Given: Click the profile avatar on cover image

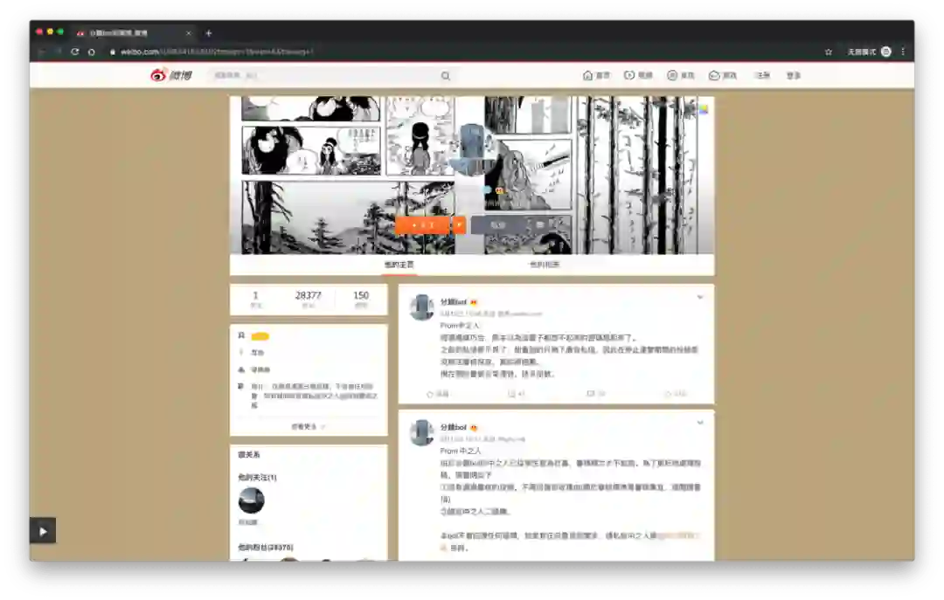Looking at the screenshot, I should (x=472, y=148).
